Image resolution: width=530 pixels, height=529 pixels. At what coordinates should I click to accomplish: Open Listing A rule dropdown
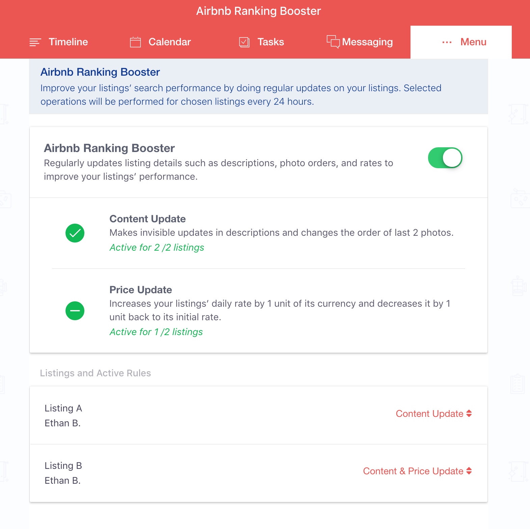(x=434, y=414)
